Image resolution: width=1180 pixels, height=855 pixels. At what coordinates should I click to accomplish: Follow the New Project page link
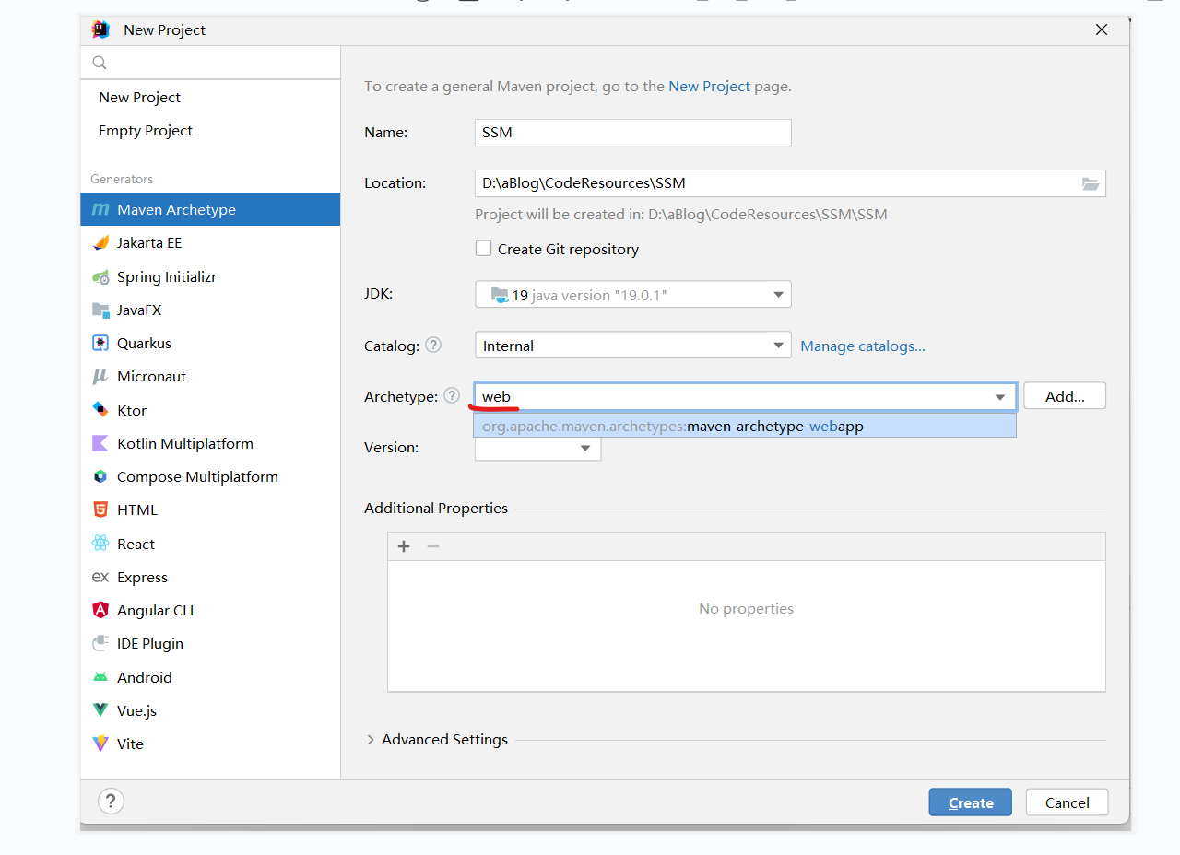[710, 86]
